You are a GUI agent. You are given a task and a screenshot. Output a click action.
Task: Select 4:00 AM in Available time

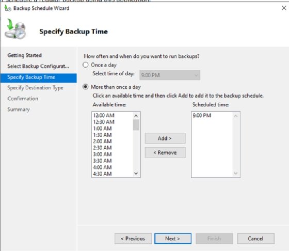pyautogui.click(x=103, y=167)
